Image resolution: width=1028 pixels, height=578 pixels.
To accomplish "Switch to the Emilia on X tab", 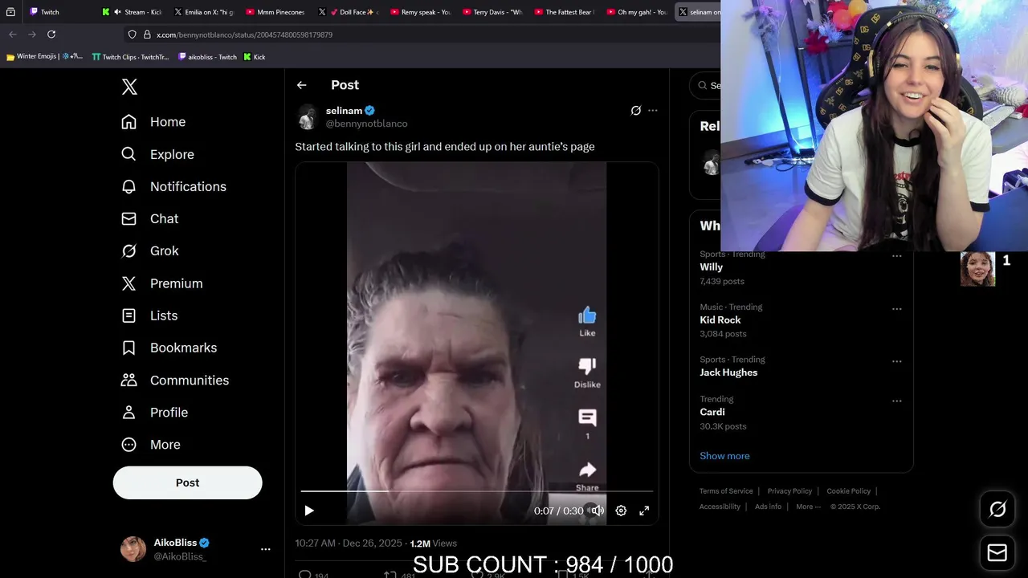I will [x=203, y=12].
